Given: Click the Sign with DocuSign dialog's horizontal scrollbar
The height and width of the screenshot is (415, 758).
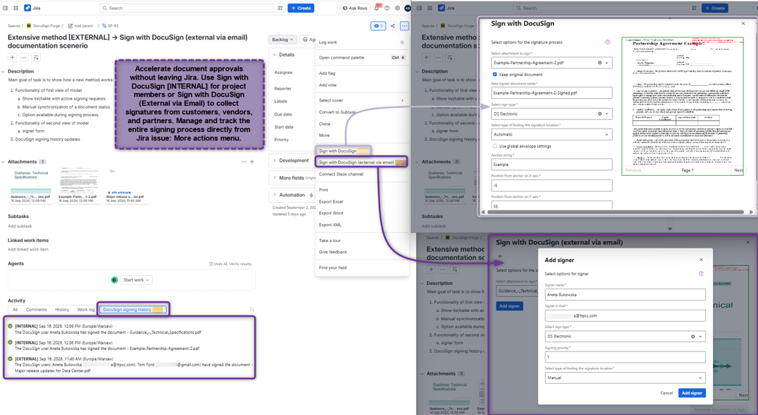Looking at the screenshot, I should point(615,212).
